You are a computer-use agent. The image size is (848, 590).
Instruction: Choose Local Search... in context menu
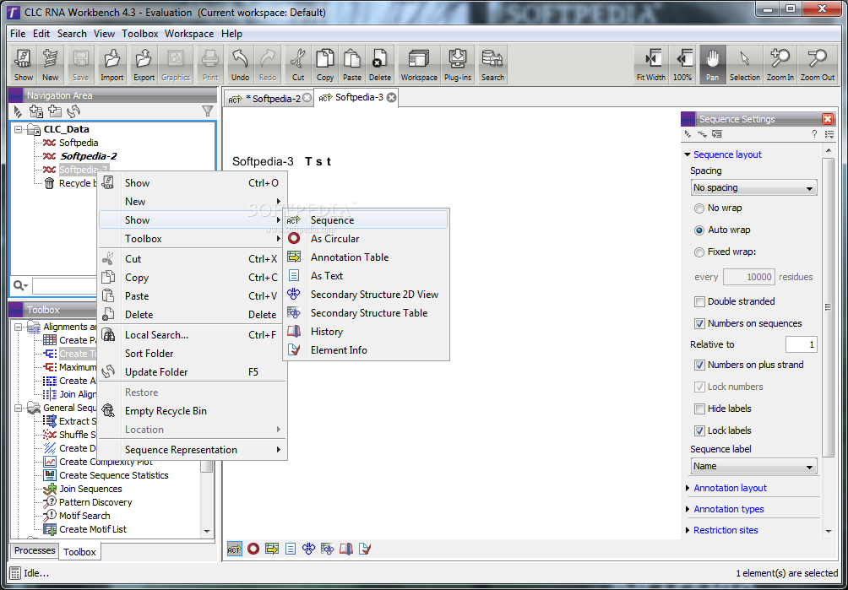click(x=192, y=335)
